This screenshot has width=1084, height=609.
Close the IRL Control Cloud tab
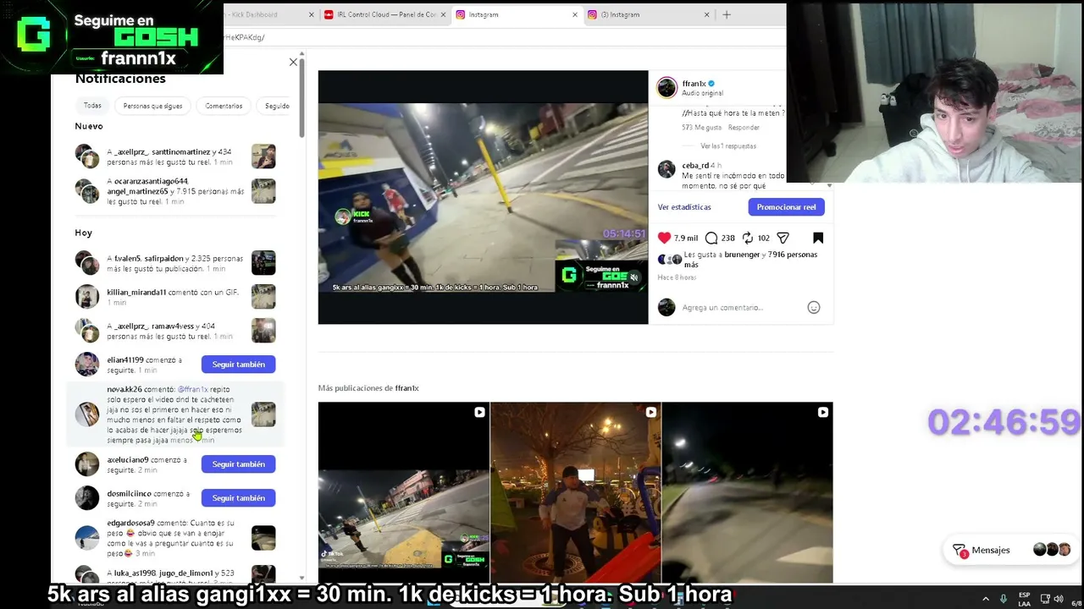[443, 14]
